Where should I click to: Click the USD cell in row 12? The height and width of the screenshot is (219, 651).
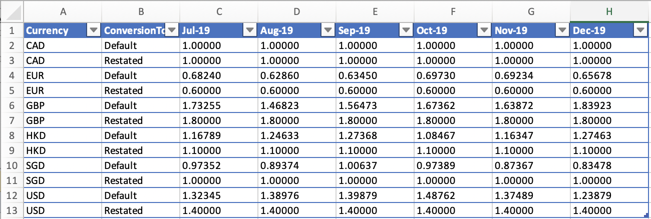coord(63,195)
